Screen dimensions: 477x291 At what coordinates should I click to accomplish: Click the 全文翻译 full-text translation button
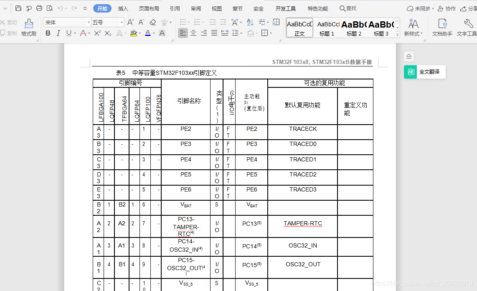[424, 72]
